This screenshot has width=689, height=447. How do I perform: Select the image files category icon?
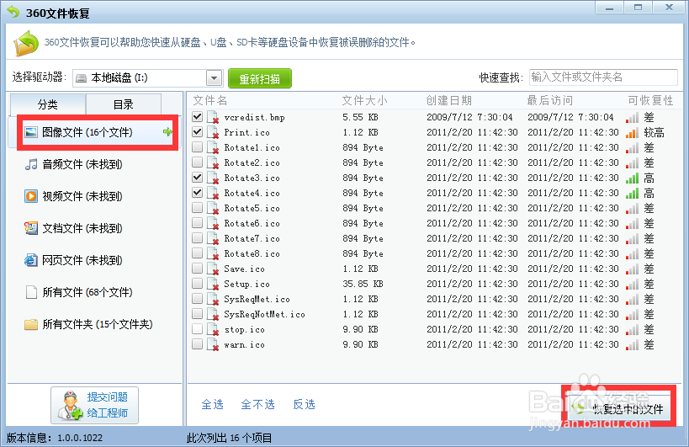31,132
